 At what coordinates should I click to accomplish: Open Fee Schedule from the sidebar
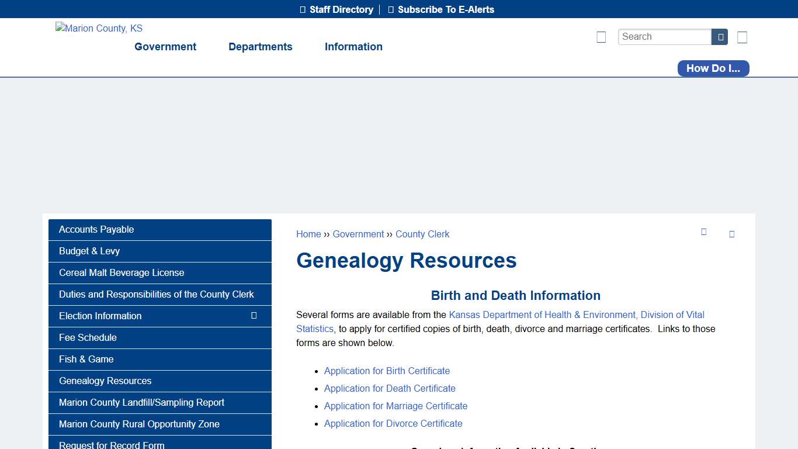point(88,337)
